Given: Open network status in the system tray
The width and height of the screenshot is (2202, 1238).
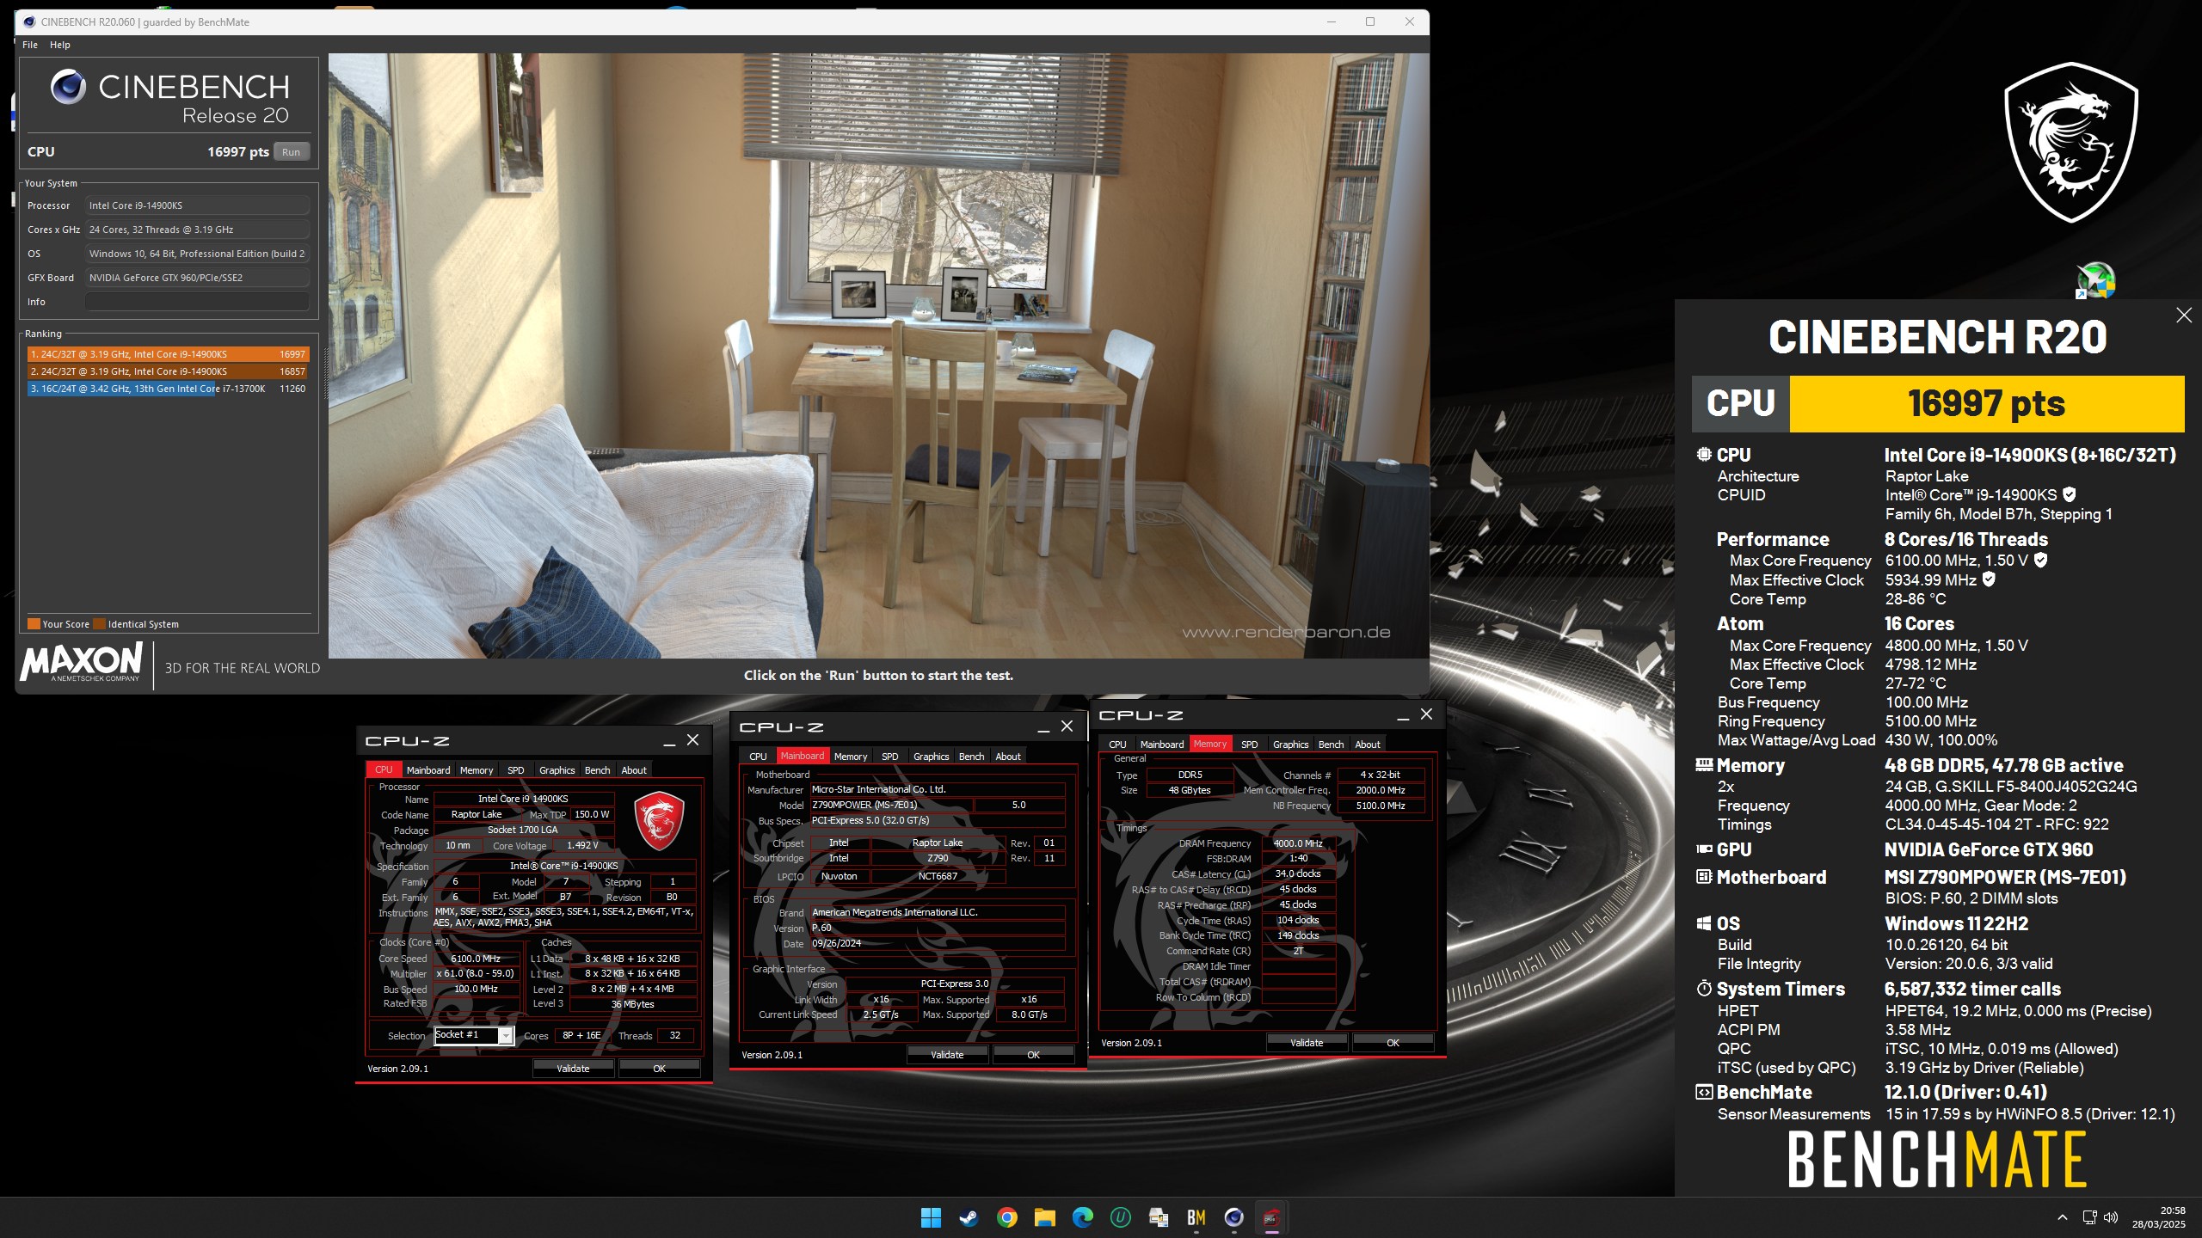Looking at the screenshot, I should pos(2089,1217).
